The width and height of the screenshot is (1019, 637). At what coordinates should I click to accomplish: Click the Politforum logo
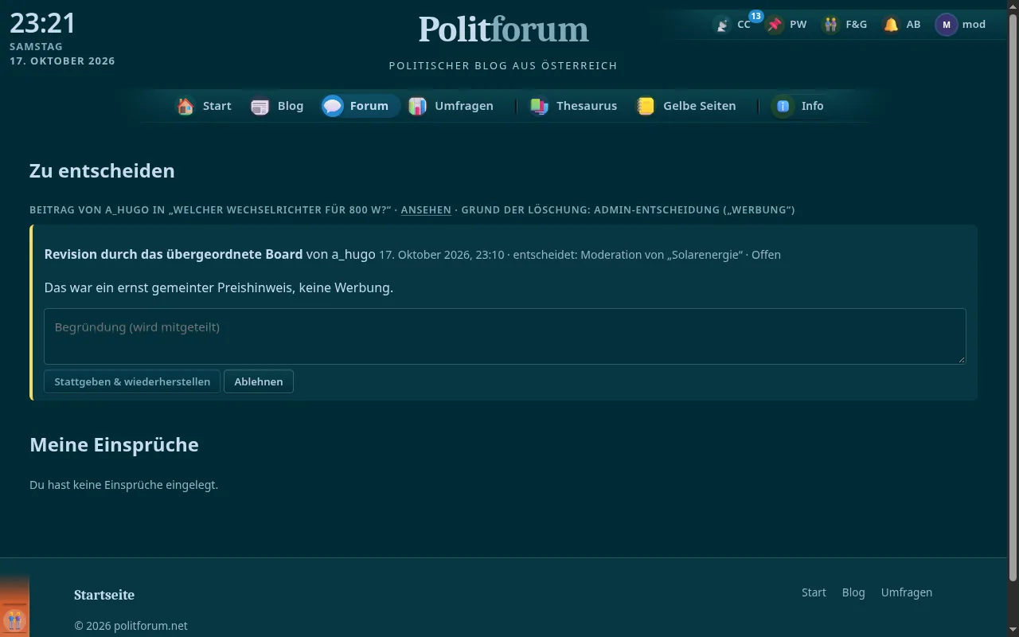click(503, 29)
